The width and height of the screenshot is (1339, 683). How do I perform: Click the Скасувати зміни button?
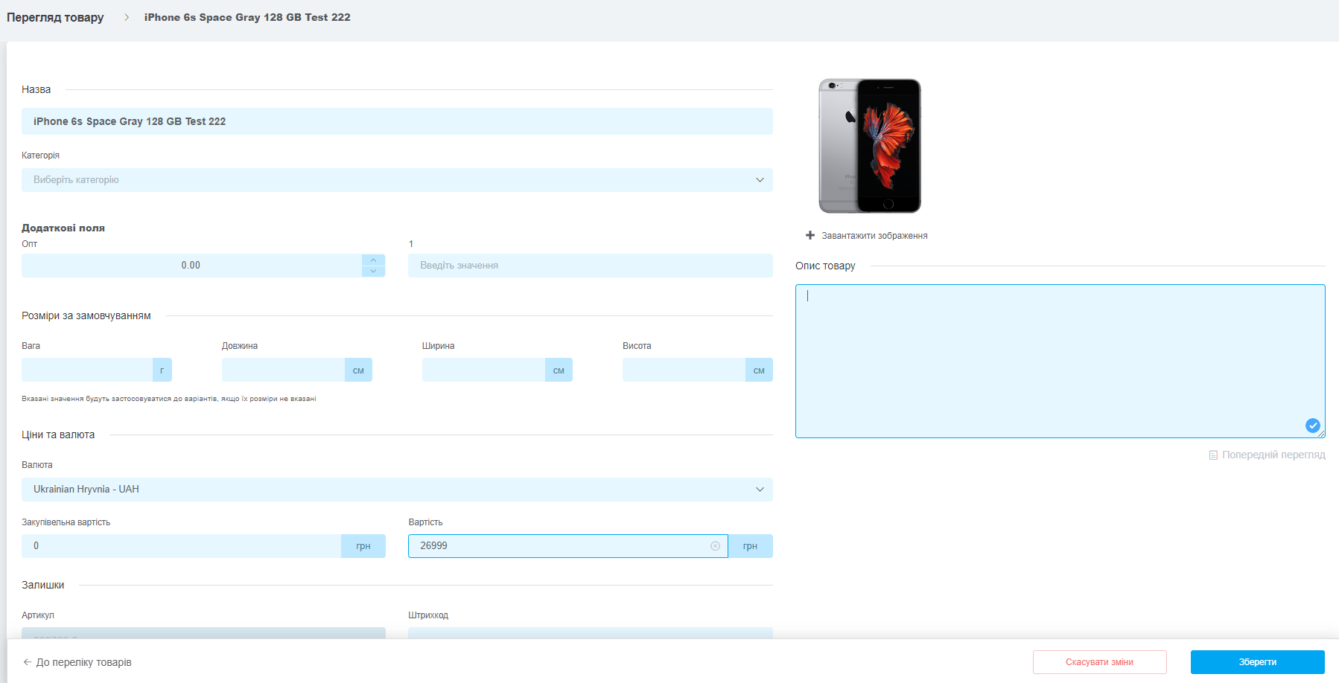[x=1099, y=662]
